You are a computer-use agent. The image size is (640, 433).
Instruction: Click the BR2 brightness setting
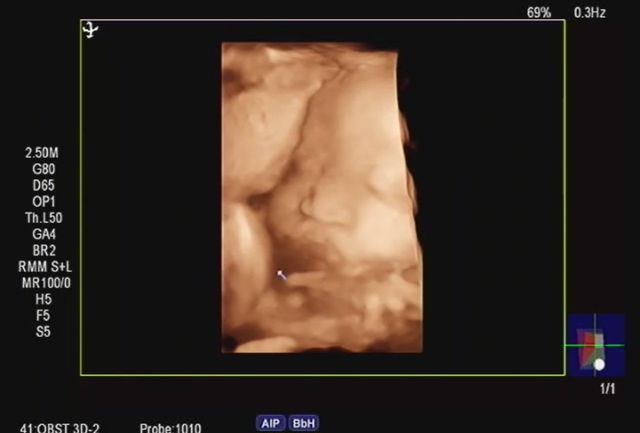(x=43, y=251)
